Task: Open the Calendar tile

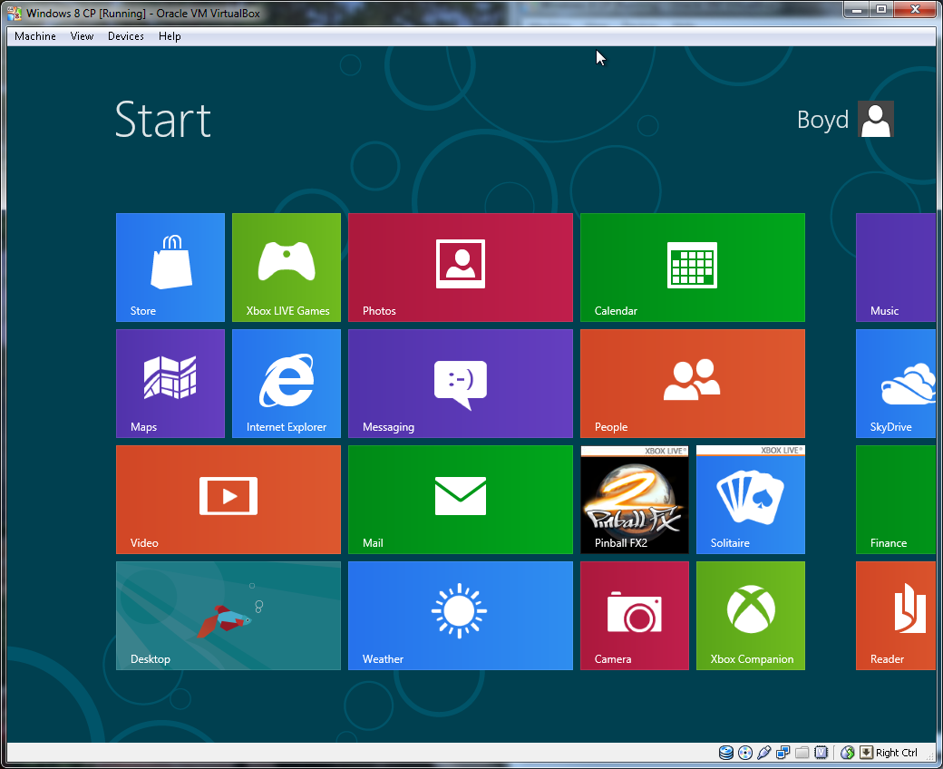Action: (692, 268)
